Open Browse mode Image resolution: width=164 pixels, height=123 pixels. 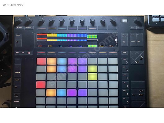pyautogui.click(x=133, y=43)
